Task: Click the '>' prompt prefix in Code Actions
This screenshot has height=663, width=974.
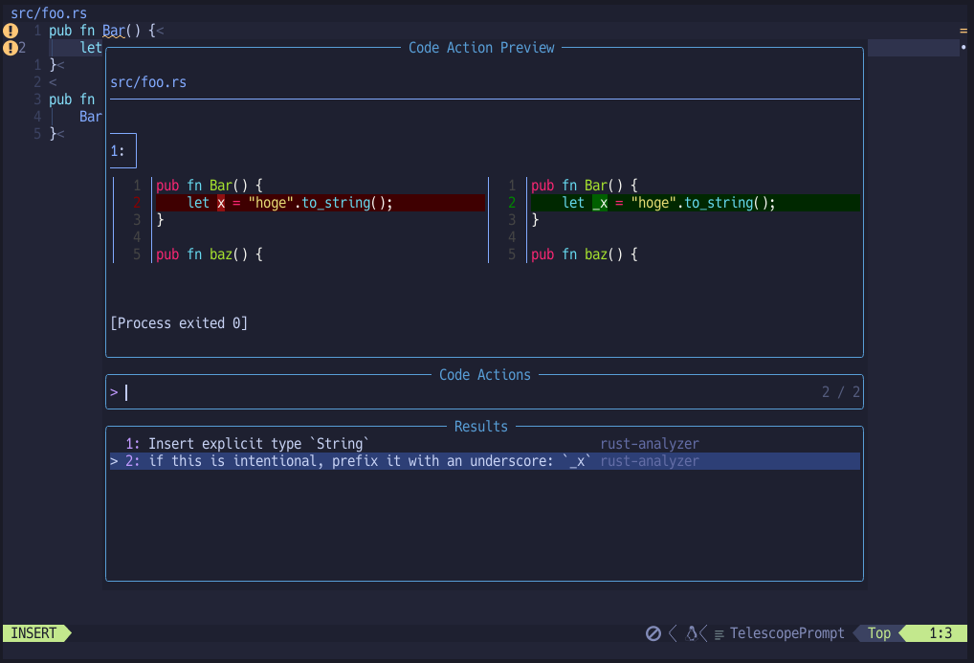Action: tap(114, 392)
